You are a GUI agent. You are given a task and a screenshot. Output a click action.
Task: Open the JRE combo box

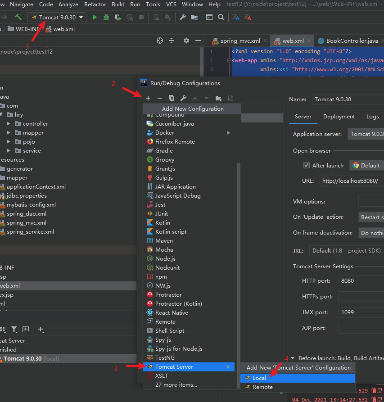click(347, 251)
